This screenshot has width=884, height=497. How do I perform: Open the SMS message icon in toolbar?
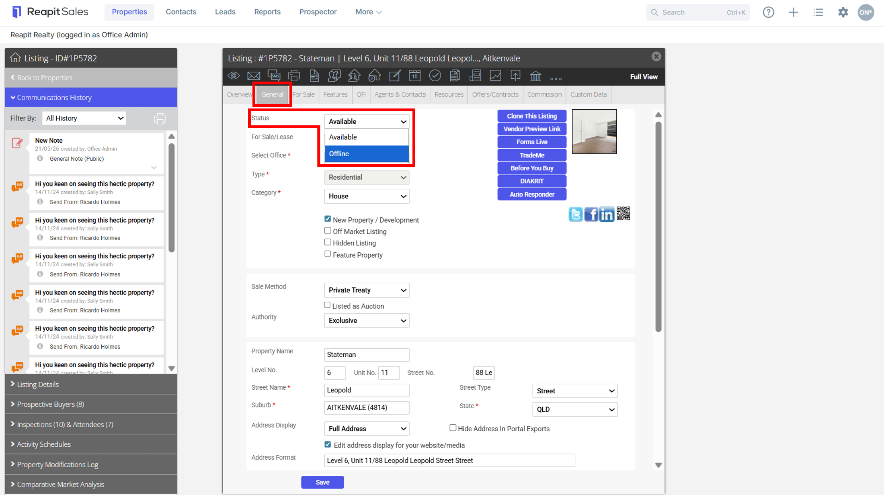pyautogui.click(x=274, y=76)
